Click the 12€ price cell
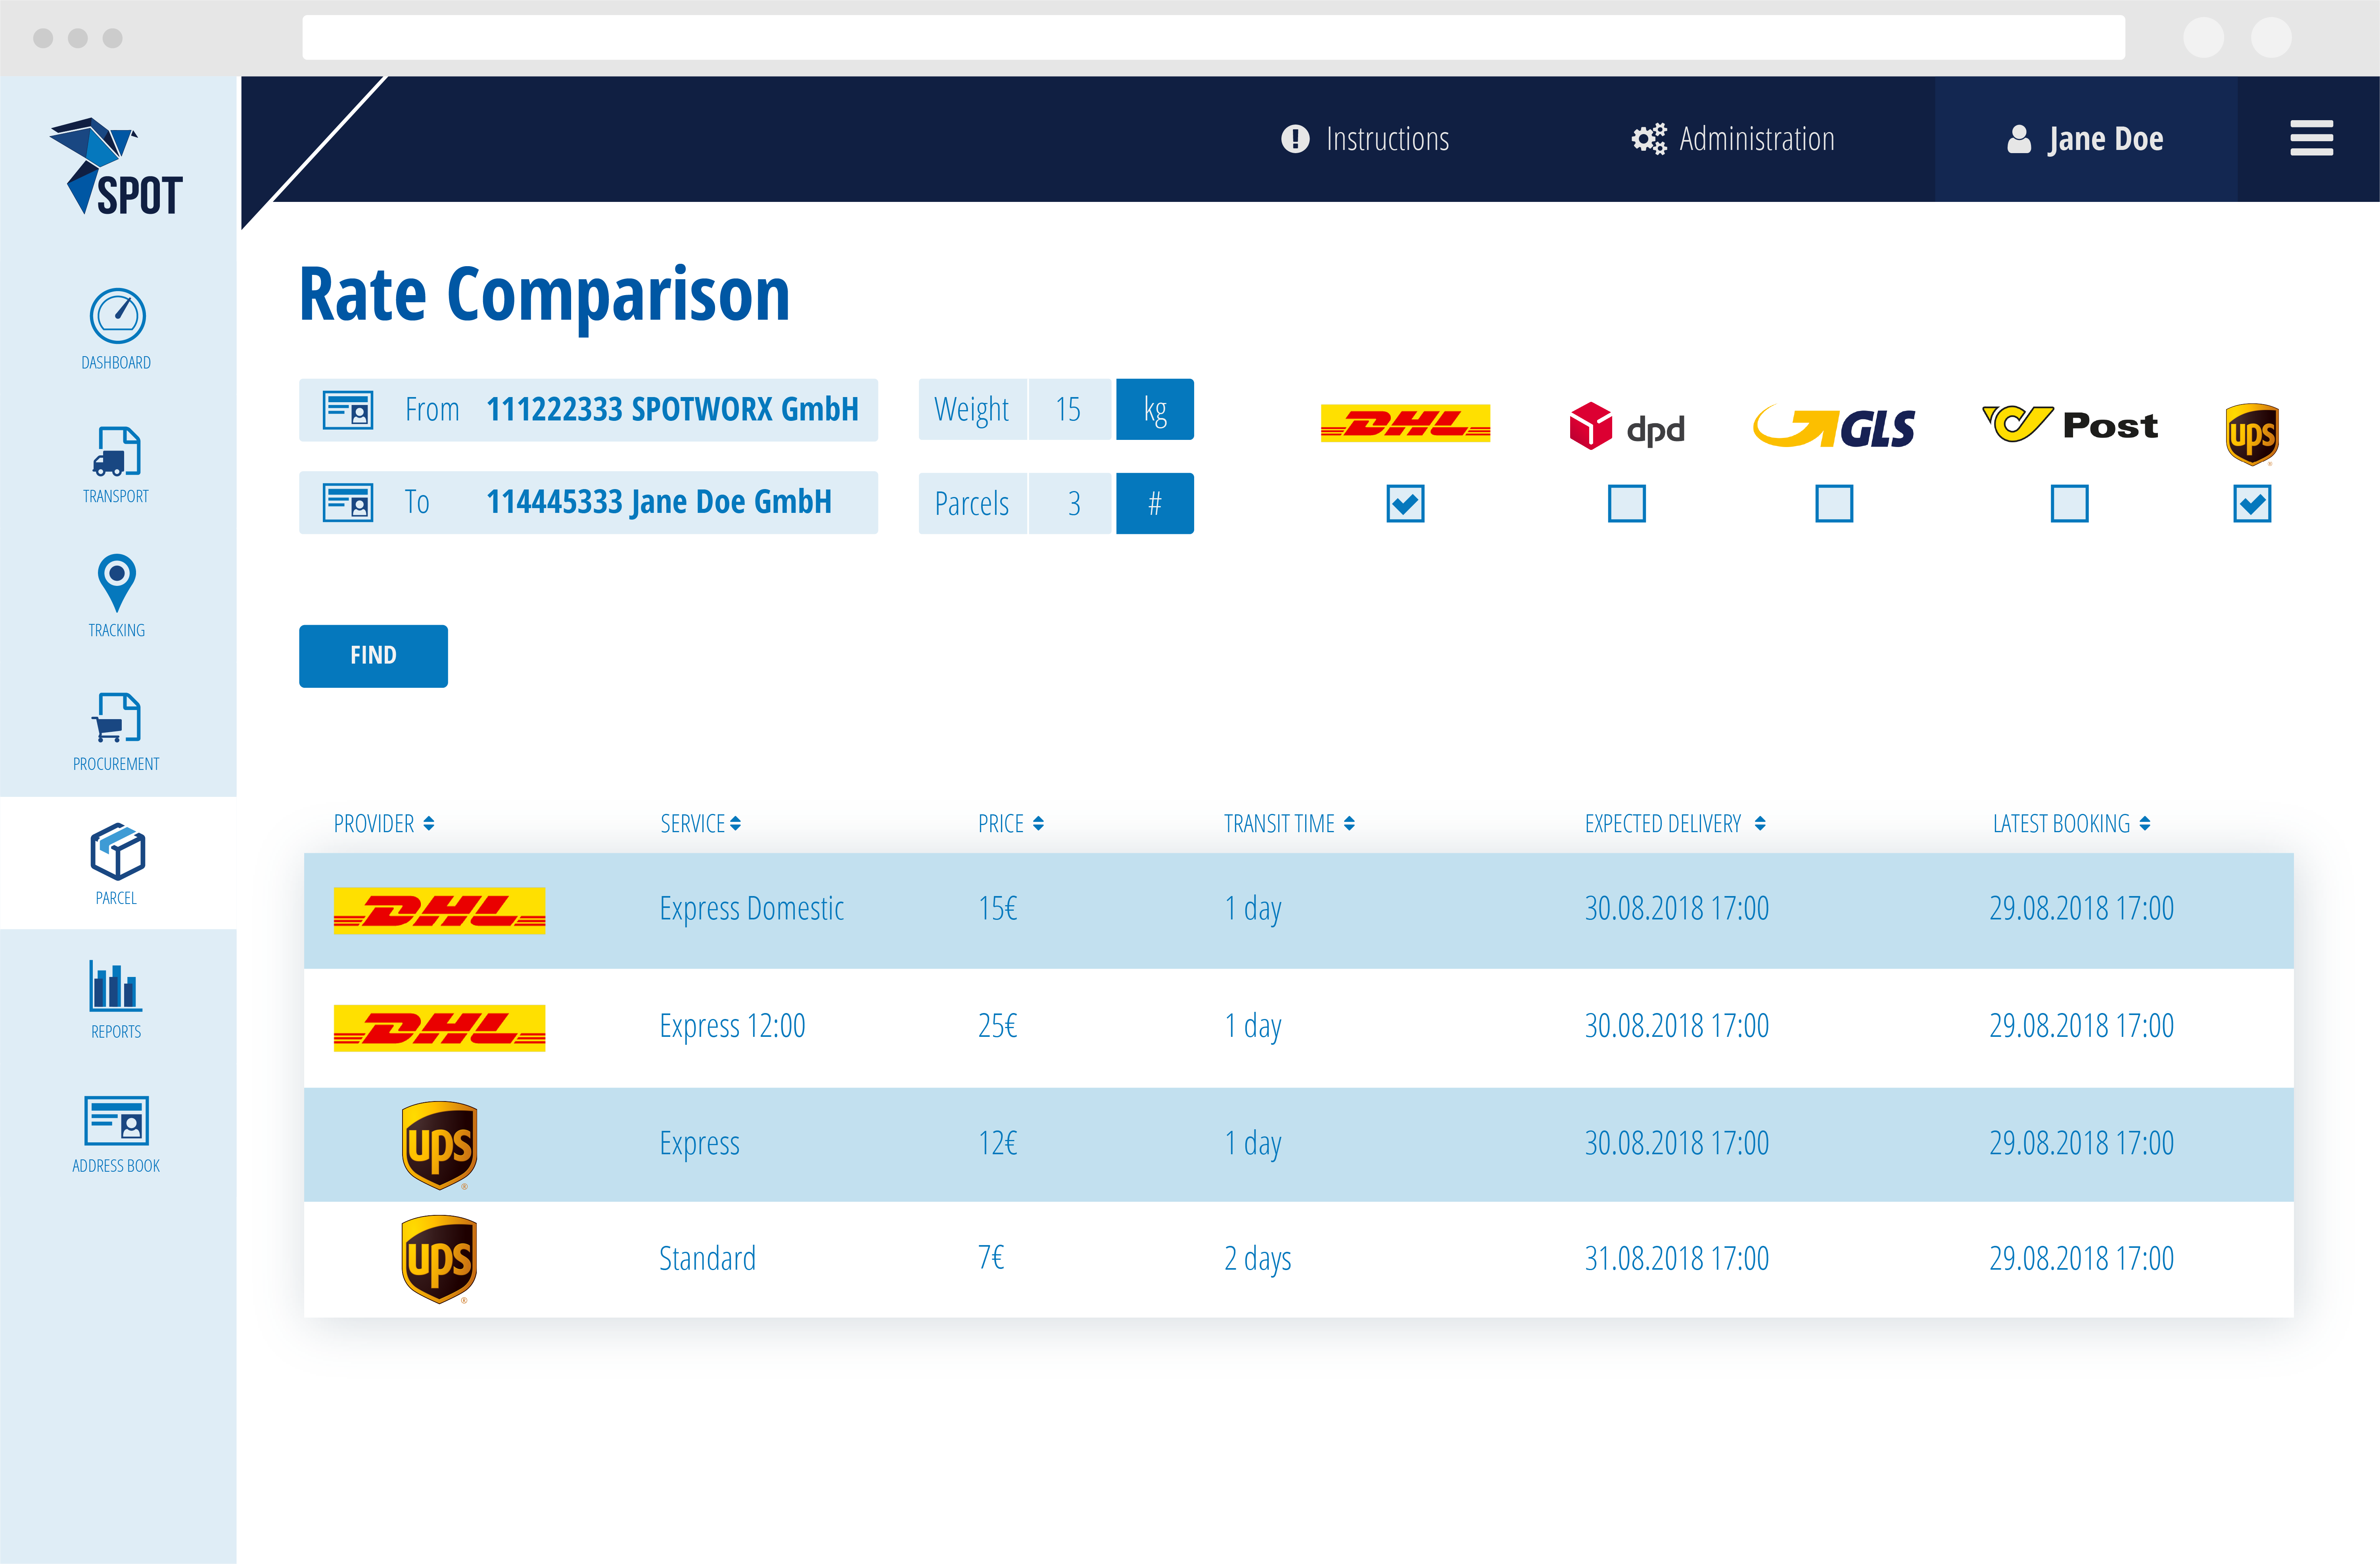Image resolution: width=2380 pixels, height=1564 pixels. [997, 1143]
